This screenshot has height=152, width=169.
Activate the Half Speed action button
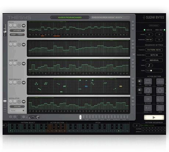(x=160, y=99)
